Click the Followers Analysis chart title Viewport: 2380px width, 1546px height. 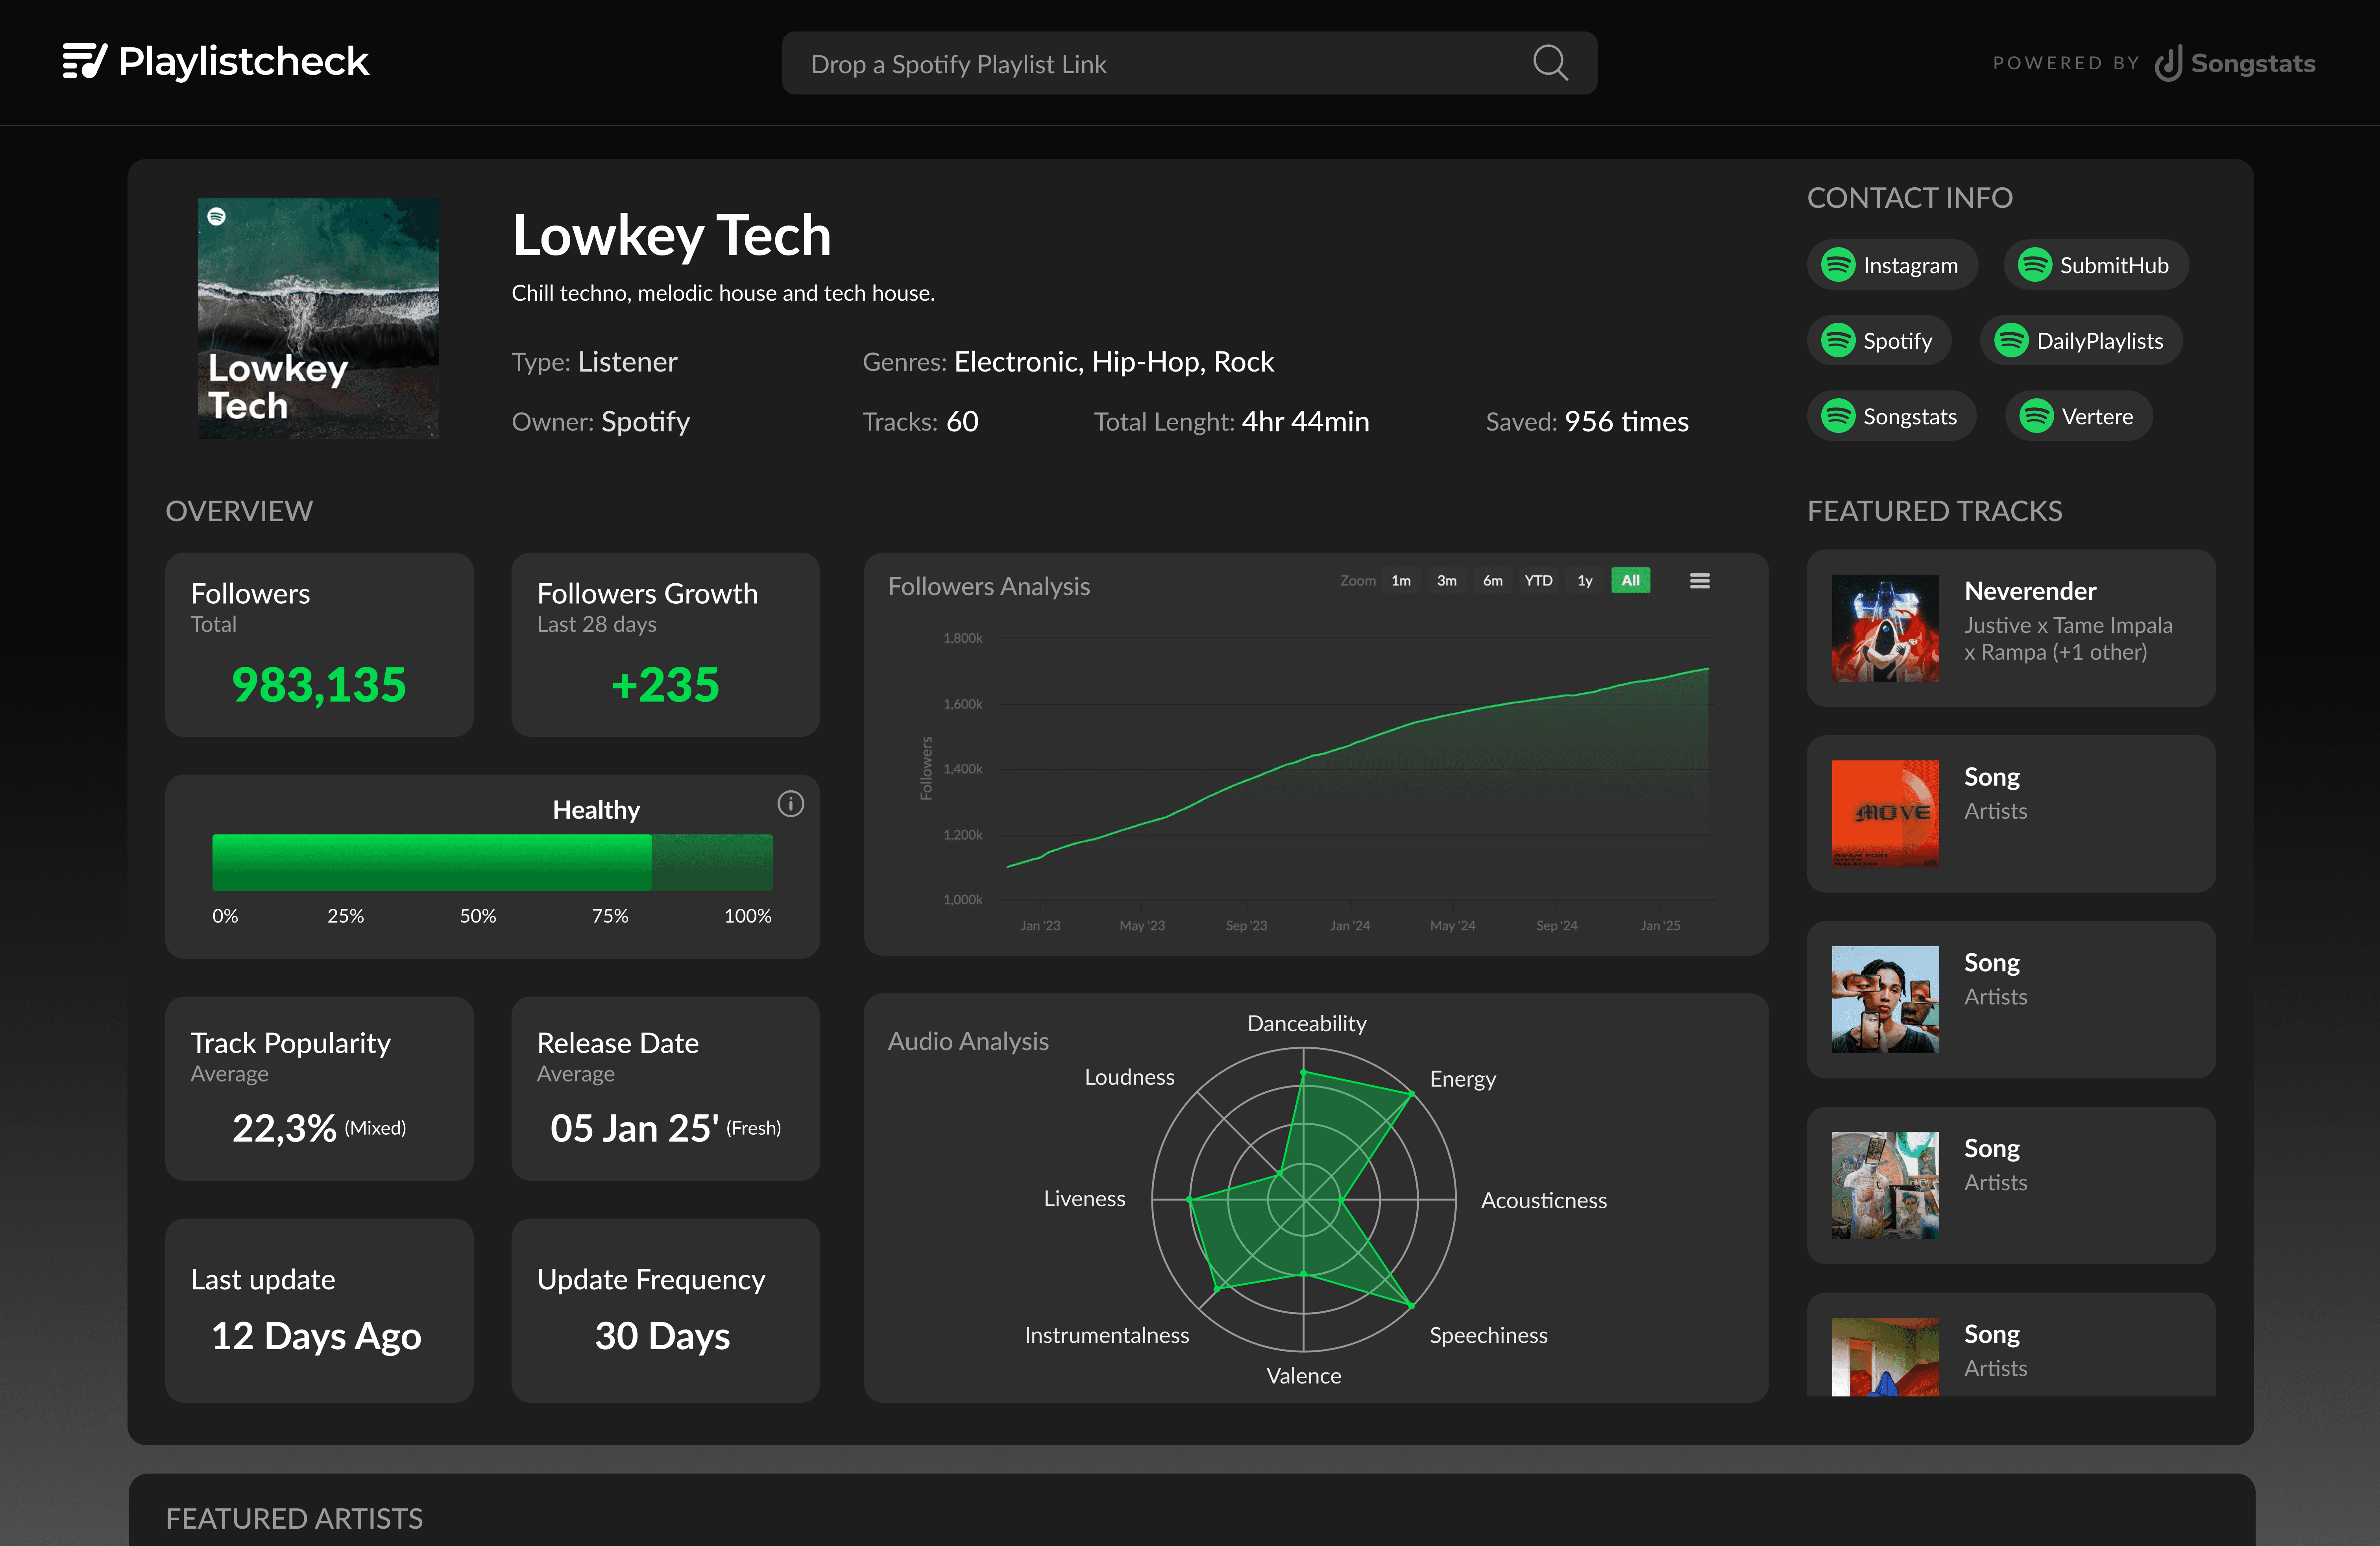point(988,587)
